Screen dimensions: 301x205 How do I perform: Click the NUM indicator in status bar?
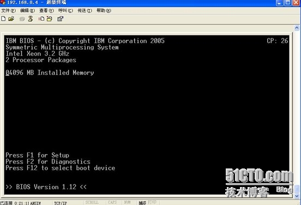tap(127, 202)
